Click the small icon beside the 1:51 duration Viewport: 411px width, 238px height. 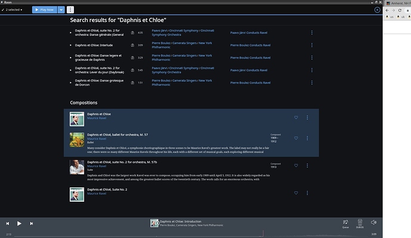click(132, 83)
